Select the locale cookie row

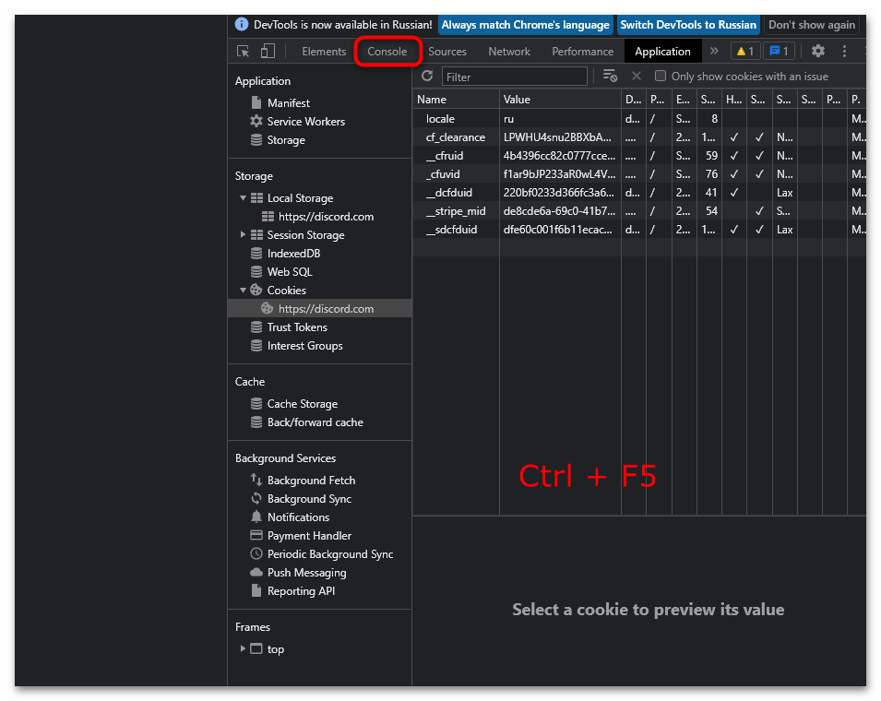[x=639, y=118]
